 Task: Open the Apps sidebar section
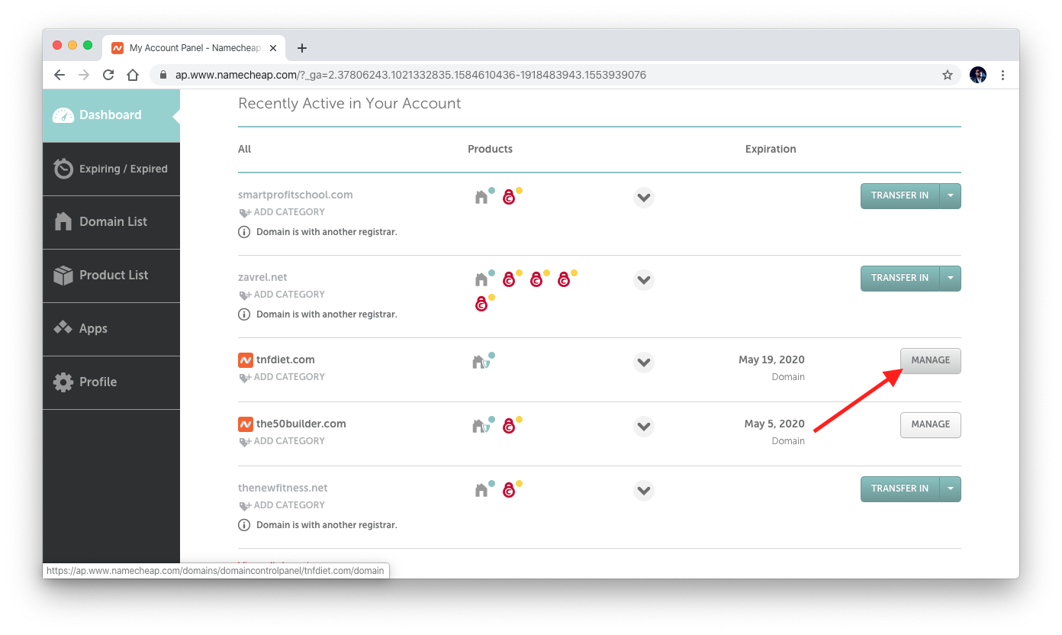coord(111,329)
